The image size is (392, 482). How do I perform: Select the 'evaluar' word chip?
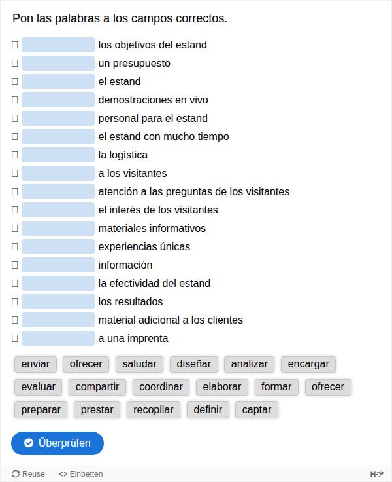click(x=39, y=387)
